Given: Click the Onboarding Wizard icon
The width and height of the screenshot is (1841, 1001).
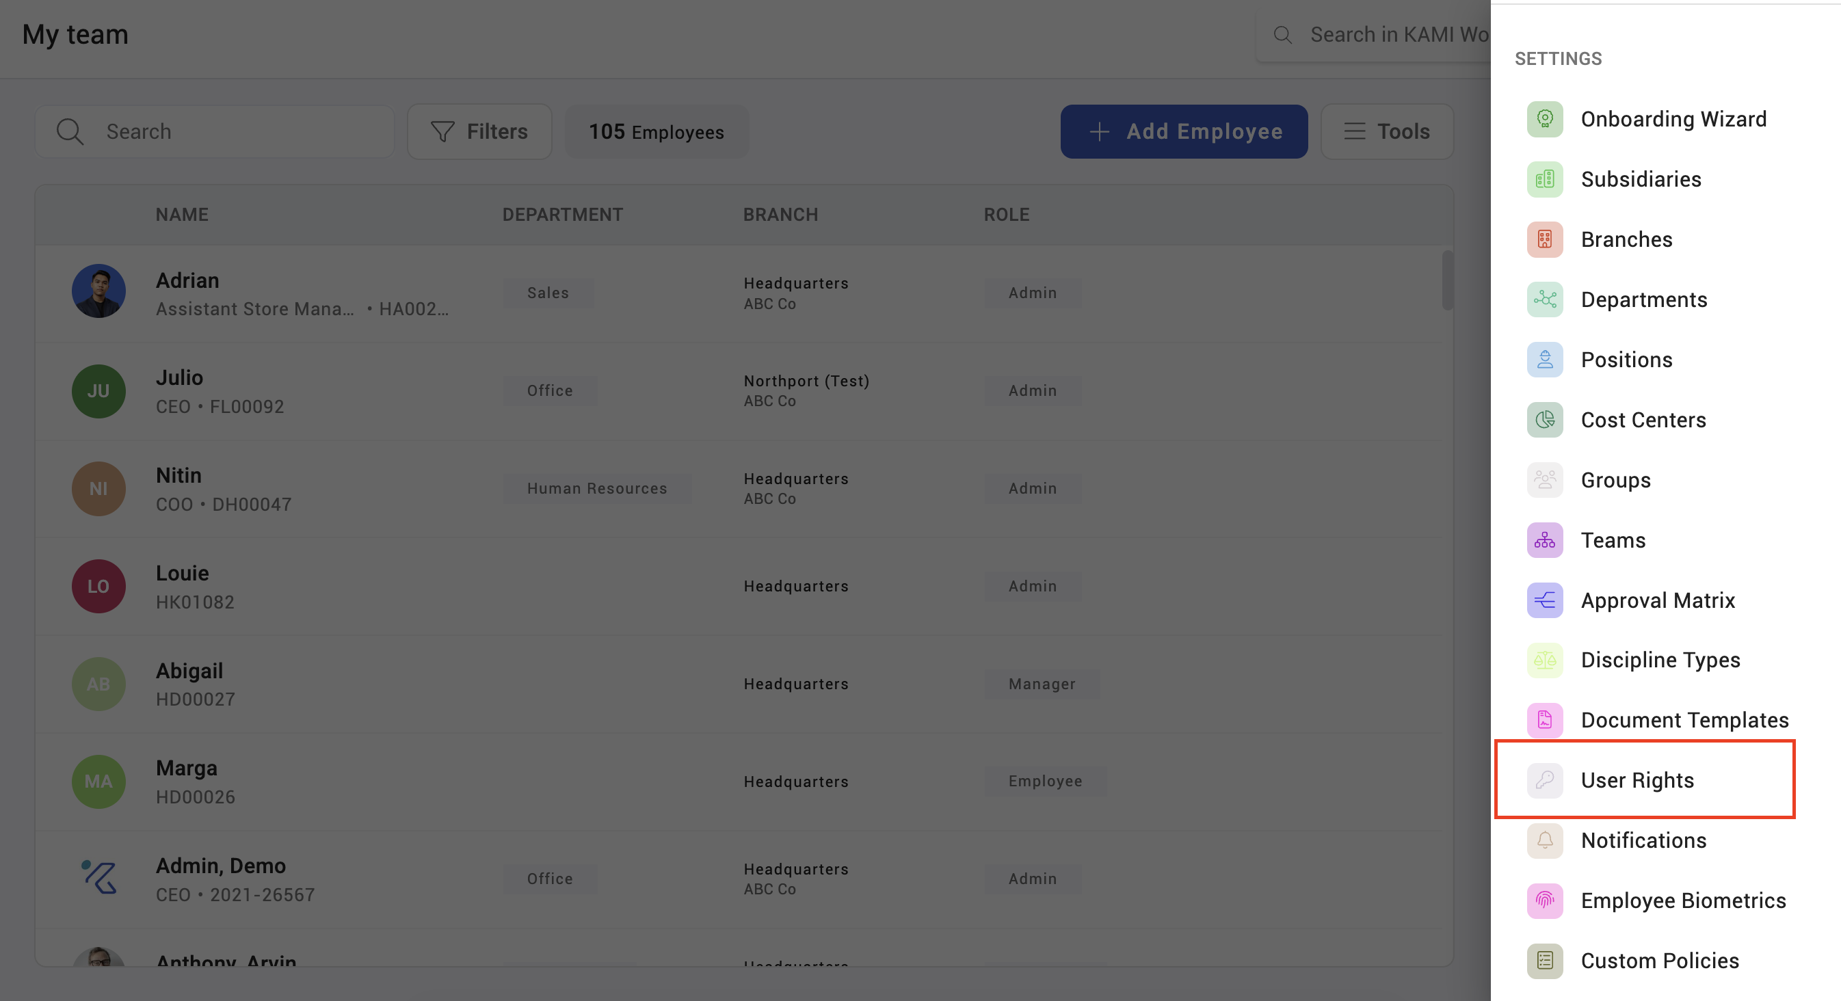Looking at the screenshot, I should pos(1544,118).
